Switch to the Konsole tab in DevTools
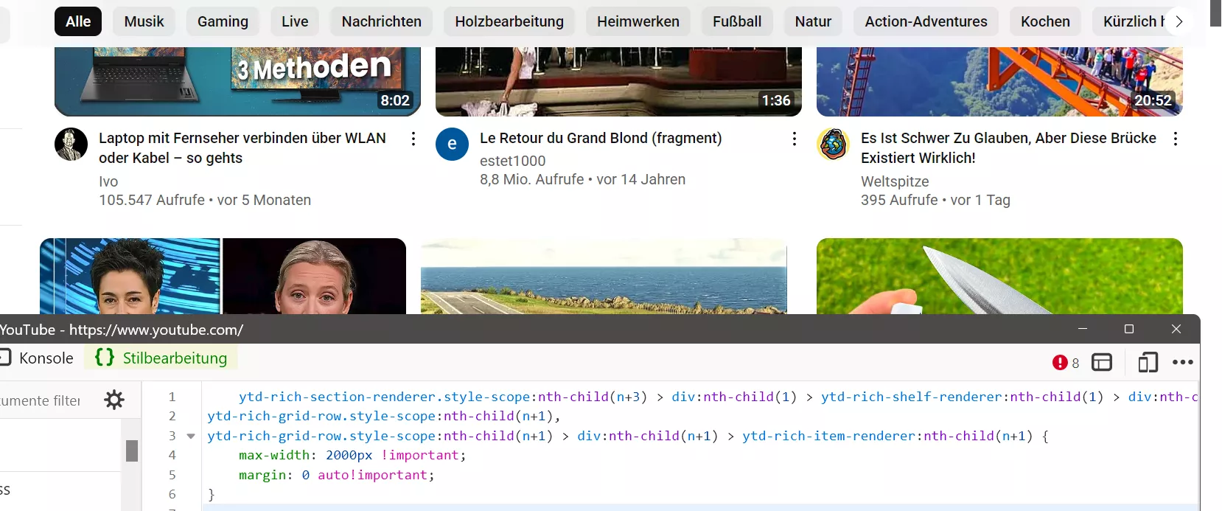The width and height of the screenshot is (1222, 511). [37, 358]
